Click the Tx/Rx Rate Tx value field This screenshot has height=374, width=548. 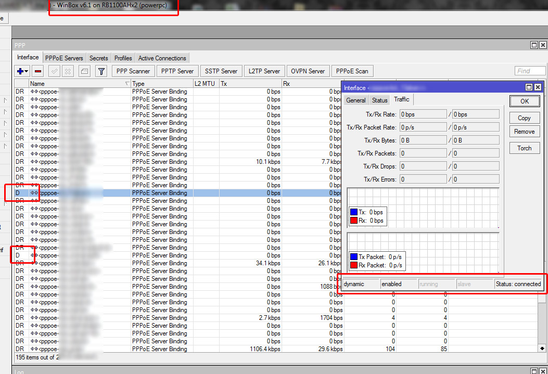423,114
